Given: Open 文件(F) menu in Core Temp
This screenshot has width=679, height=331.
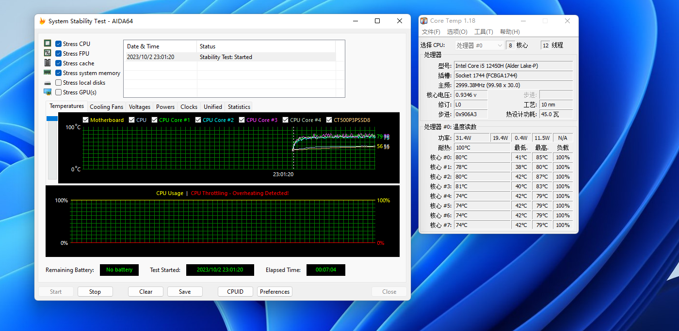Looking at the screenshot, I should point(431,32).
